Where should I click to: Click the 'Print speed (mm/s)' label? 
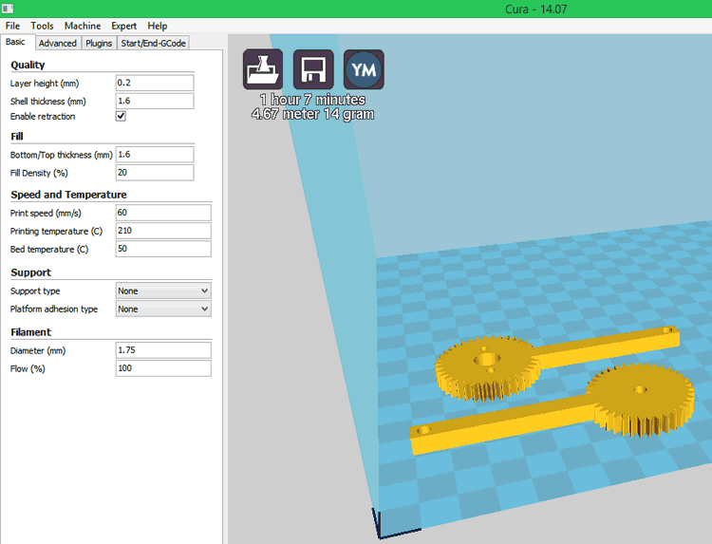pos(46,213)
